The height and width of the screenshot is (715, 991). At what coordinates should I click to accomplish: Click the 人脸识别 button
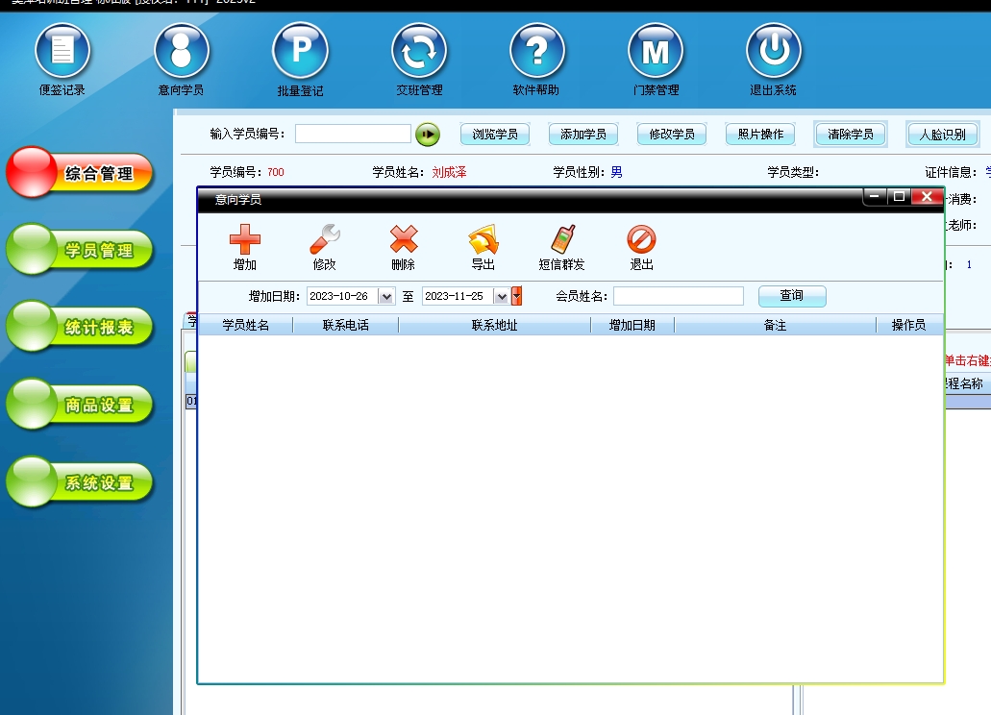click(942, 135)
